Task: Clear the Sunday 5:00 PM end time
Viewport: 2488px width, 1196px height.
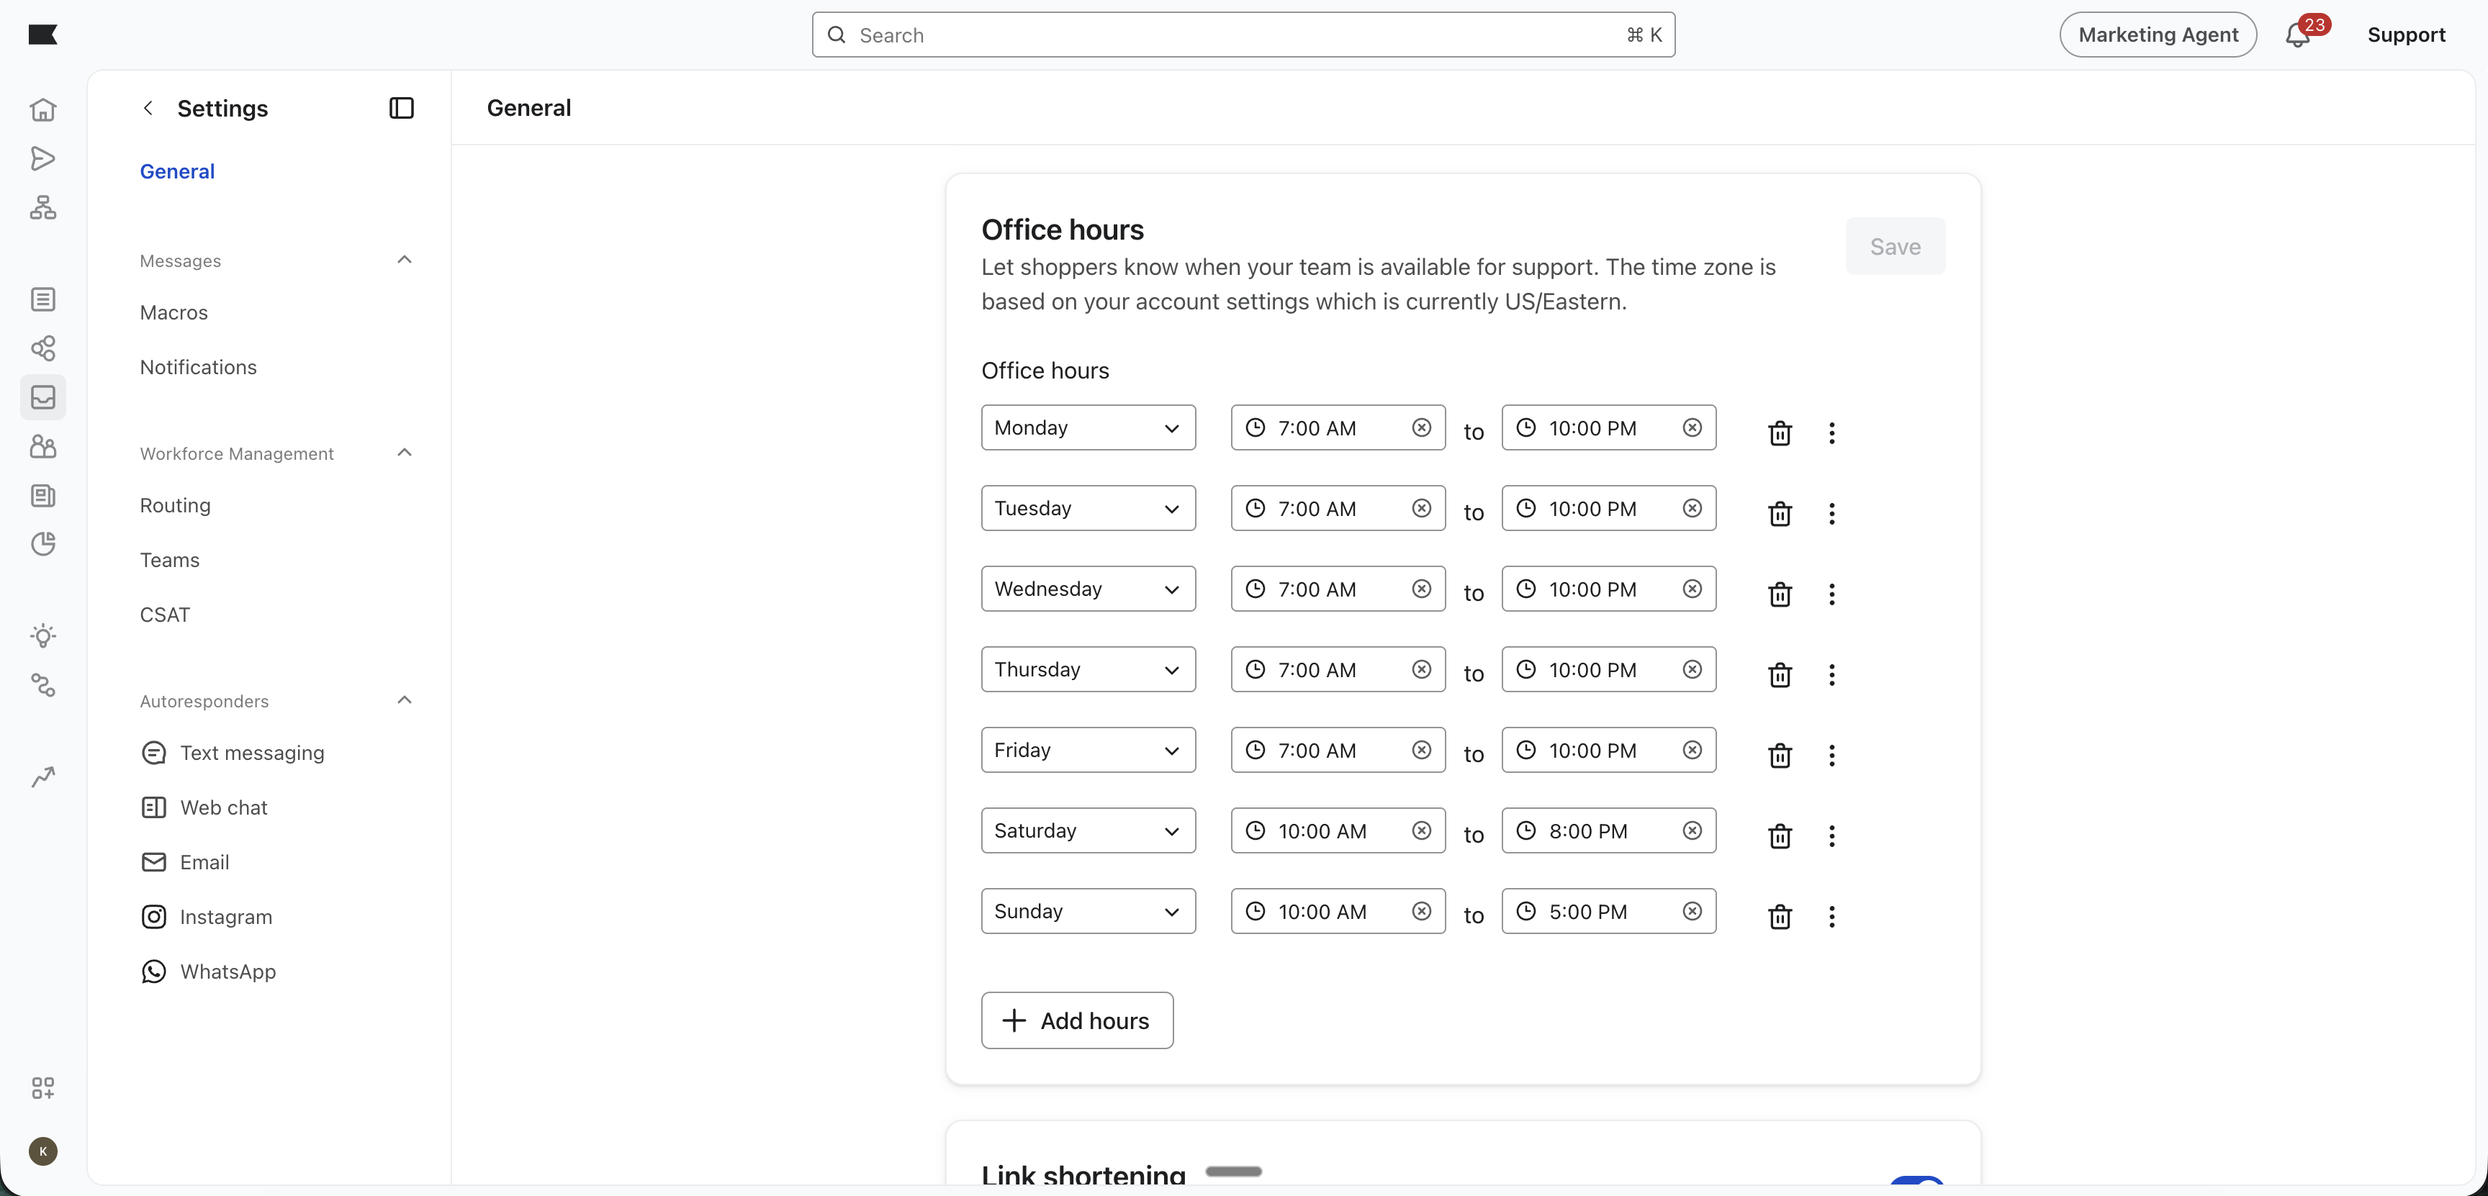Action: pos(1693,911)
